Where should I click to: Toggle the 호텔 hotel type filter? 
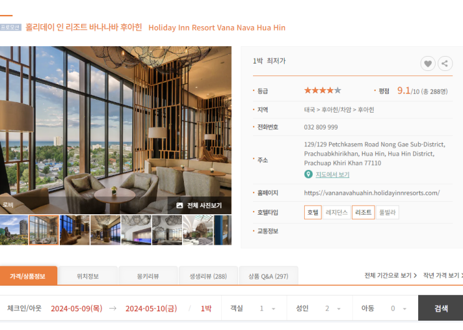(313, 212)
